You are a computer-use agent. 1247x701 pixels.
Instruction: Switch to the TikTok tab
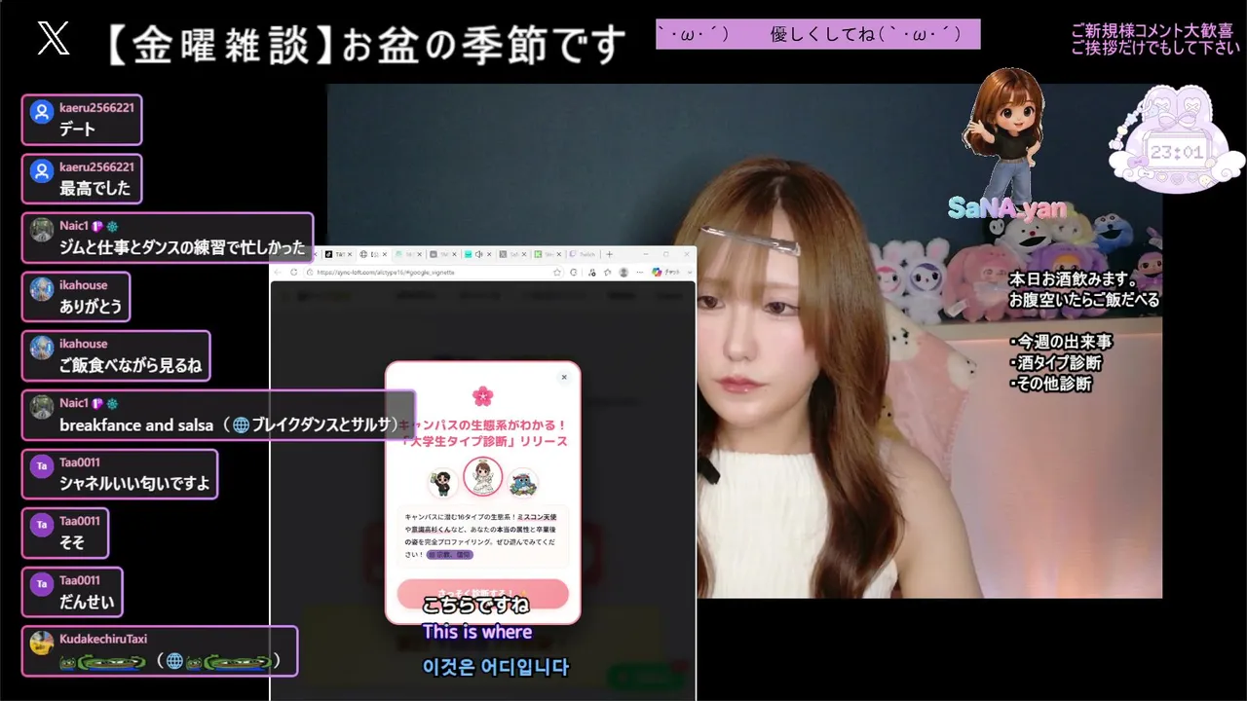[336, 254]
